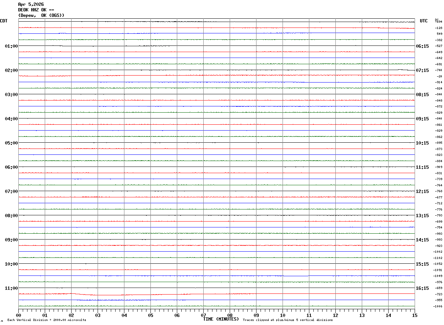
Task: Select the 02:00 CDT row label
Action: (x=11, y=70)
